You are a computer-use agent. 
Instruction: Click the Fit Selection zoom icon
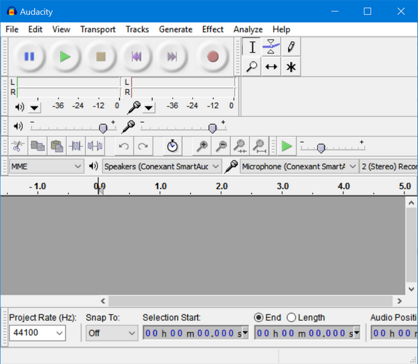click(x=240, y=146)
